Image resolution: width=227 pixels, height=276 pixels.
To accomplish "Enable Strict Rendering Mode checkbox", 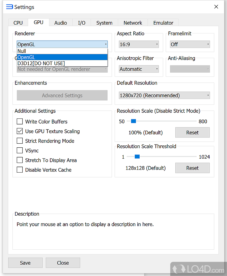I will point(20,141).
